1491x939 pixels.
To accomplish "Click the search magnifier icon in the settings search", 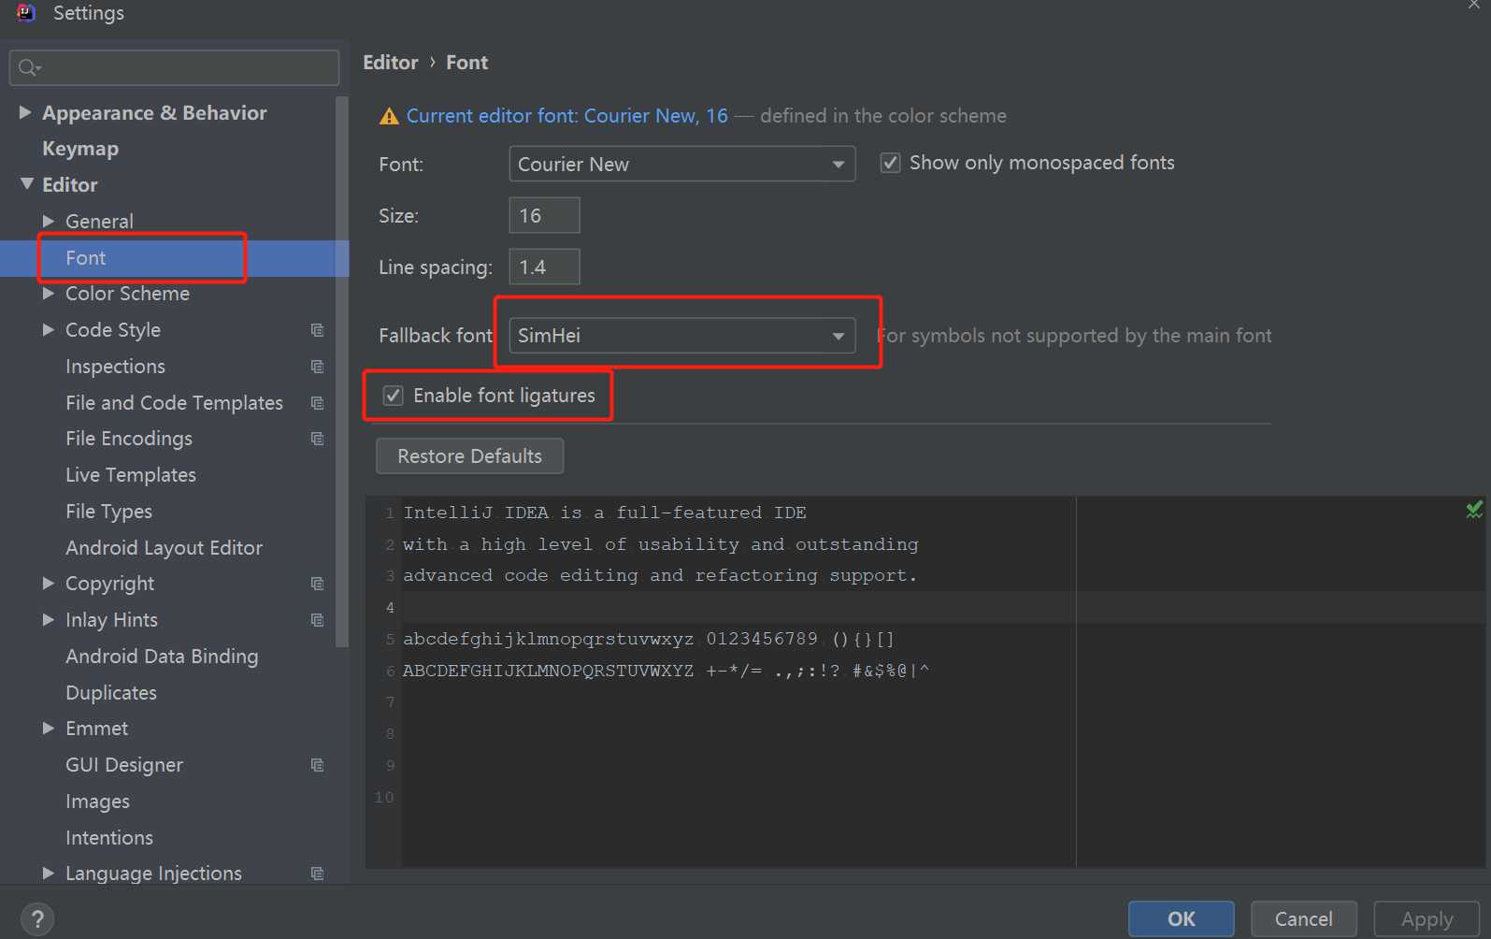I will tap(29, 67).
